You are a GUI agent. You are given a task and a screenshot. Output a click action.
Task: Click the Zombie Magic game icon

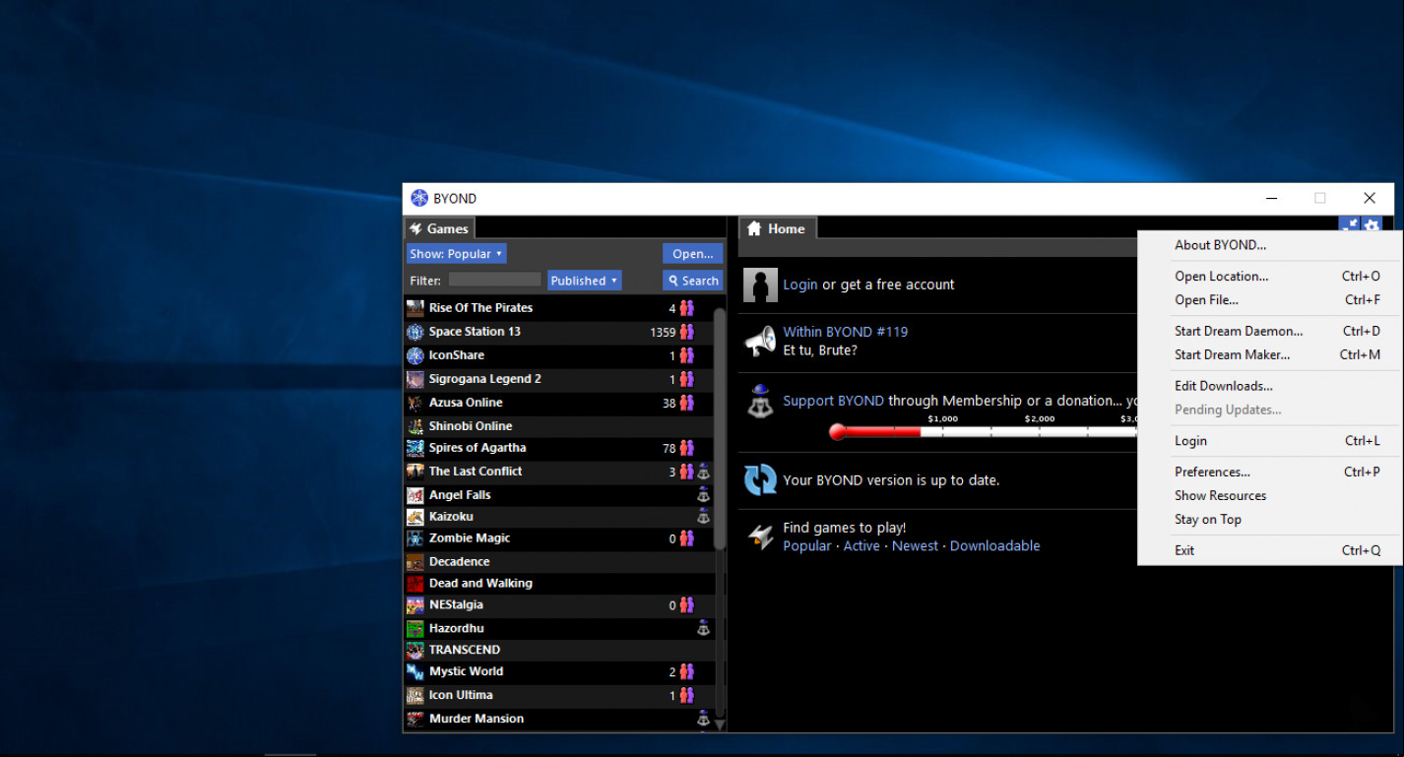pyautogui.click(x=415, y=538)
